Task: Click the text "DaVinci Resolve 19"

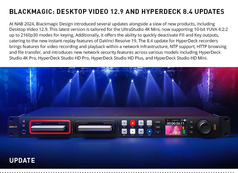Action: pos(118,41)
